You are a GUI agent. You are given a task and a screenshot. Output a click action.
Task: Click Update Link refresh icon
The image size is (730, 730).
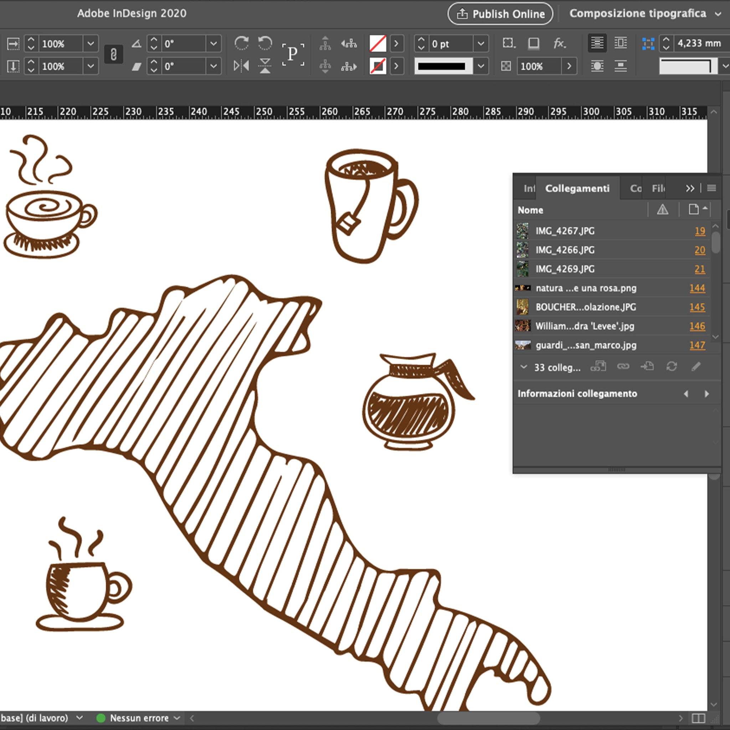672,366
